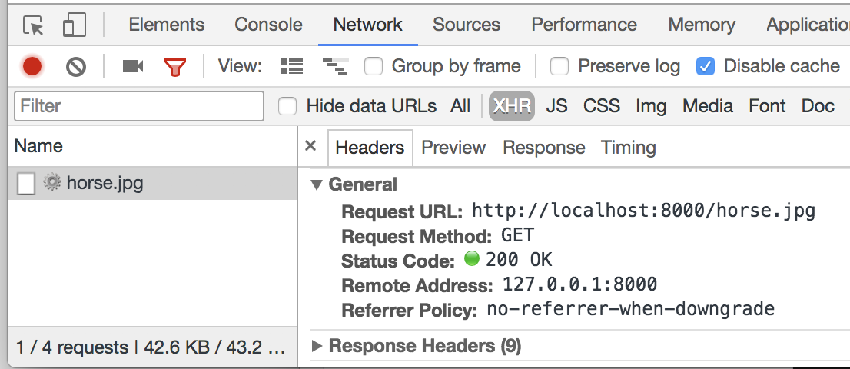The height and width of the screenshot is (369, 850).
Task: Tick the Hide data URLs checkbox
Action: click(287, 106)
